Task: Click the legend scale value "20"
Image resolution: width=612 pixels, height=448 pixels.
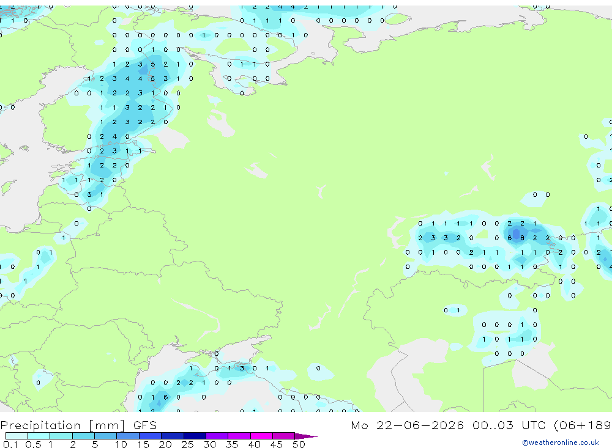Action: coord(165,444)
